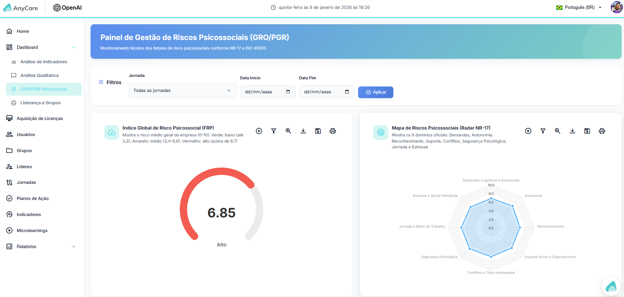Zoom in on Índice Global de Risco card
This screenshot has width=624, height=297.
point(288,131)
